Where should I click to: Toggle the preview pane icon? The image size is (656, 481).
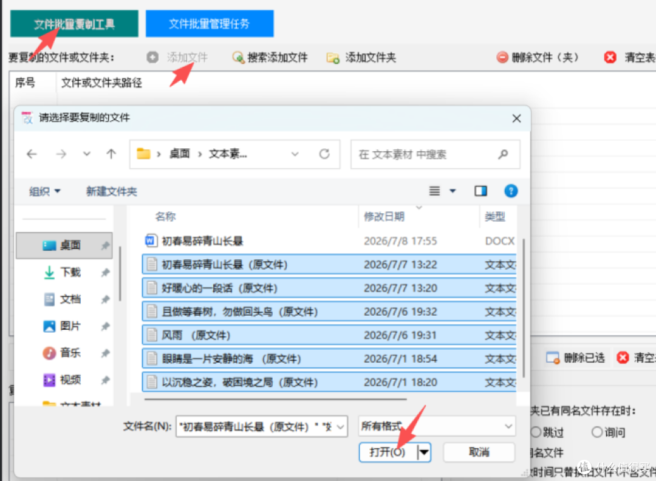click(480, 191)
